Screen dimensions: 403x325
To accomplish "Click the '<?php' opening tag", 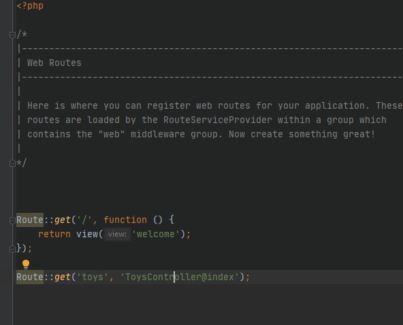I will point(30,5).
